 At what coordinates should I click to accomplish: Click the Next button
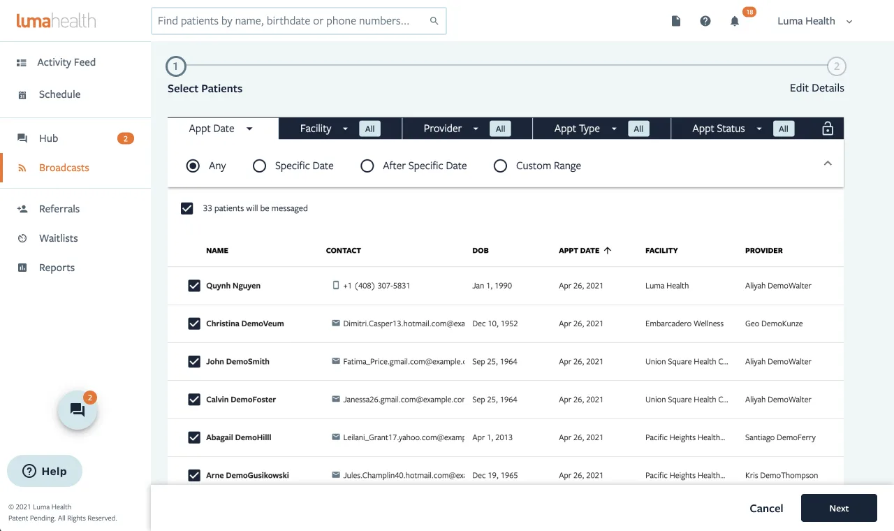click(x=839, y=508)
